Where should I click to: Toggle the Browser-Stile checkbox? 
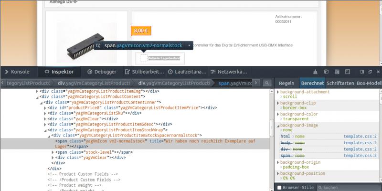(x=279, y=188)
